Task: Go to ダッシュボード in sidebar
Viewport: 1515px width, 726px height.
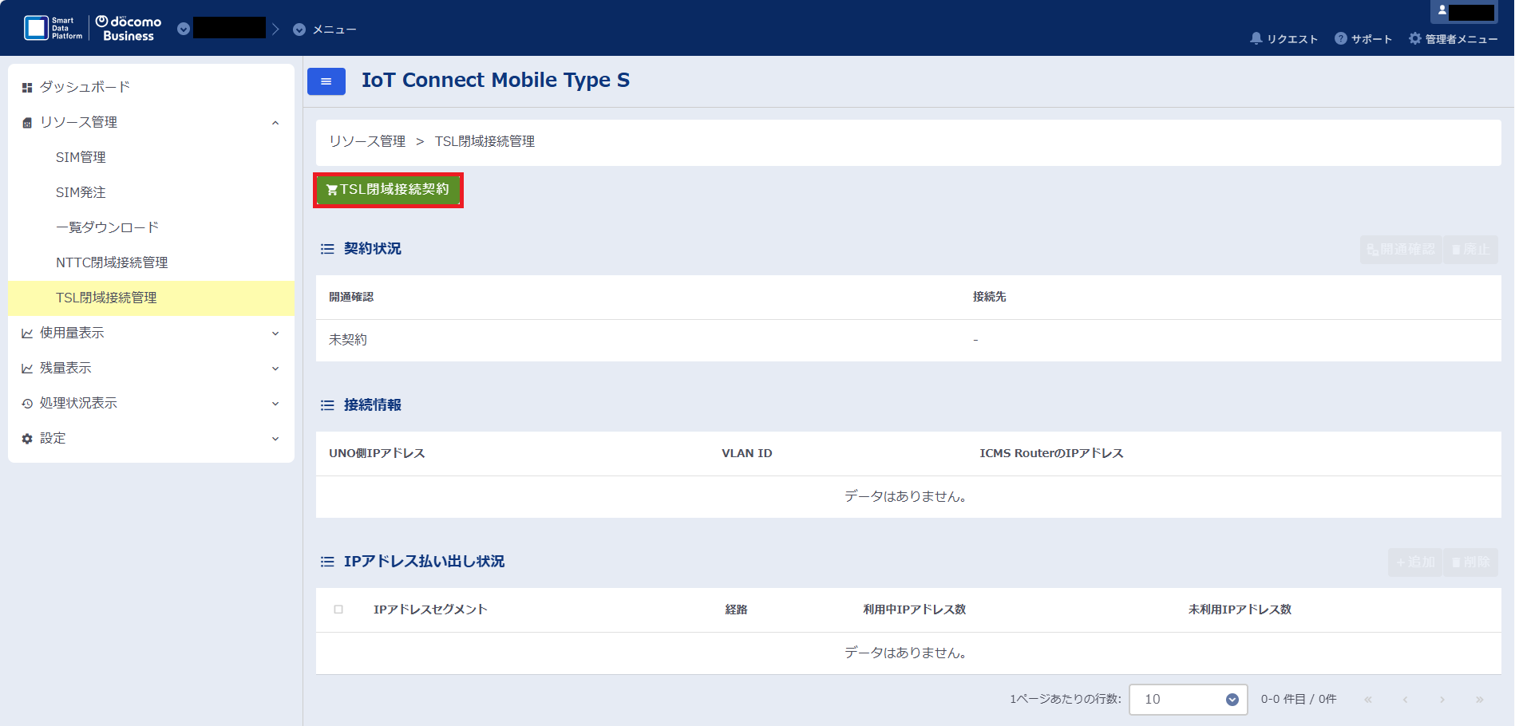Action: point(151,87)
